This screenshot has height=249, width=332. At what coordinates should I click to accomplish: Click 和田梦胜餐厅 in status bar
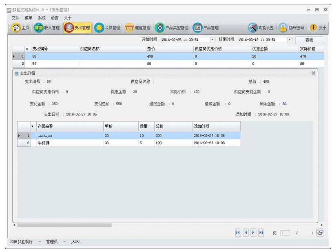(x=21, y=242)
